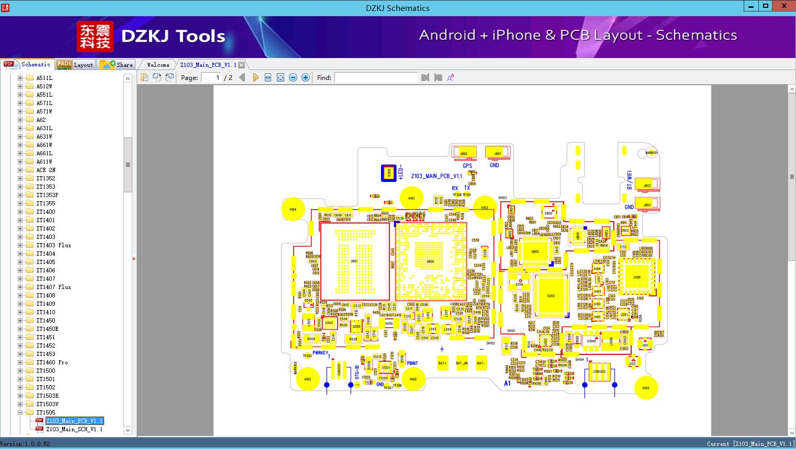Go to the next page arrow
The image size is (796, 449).
[x=256, y=77]
